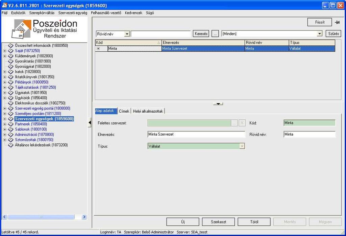Click the Sablonok node icon
This screenshot has height=236, width=346.
pos(10,129)
